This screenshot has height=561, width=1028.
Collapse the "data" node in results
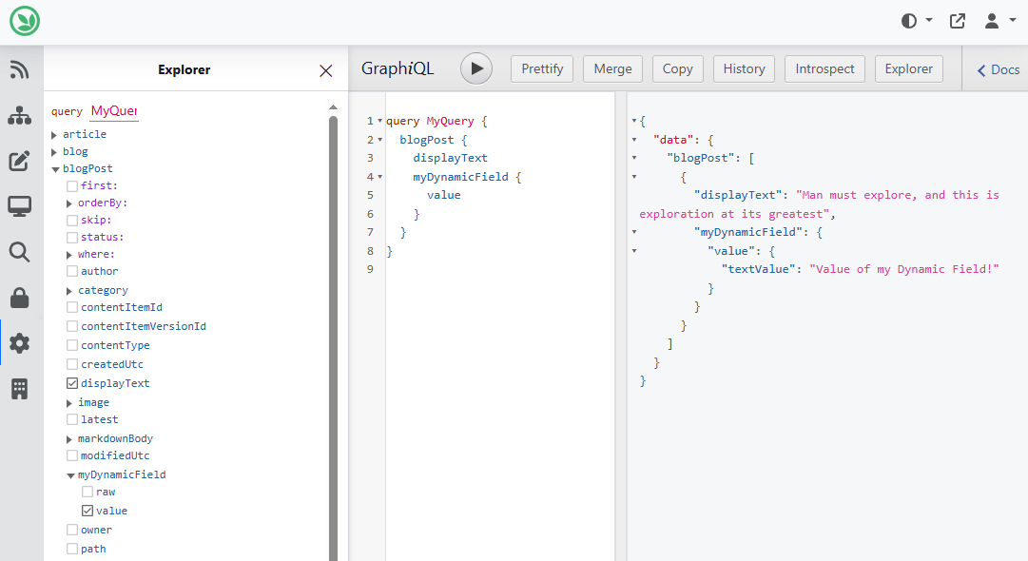coord(634,140)
